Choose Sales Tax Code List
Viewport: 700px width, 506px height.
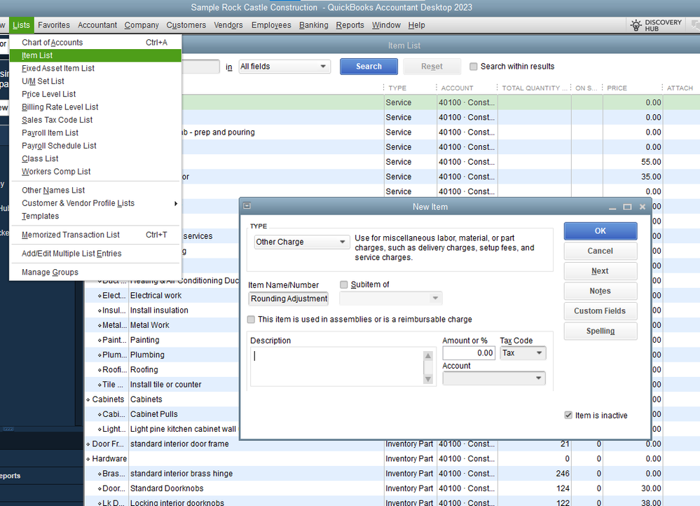[95, 120]
